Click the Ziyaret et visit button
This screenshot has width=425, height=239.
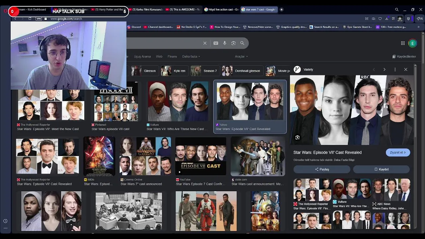coord(398,152)
